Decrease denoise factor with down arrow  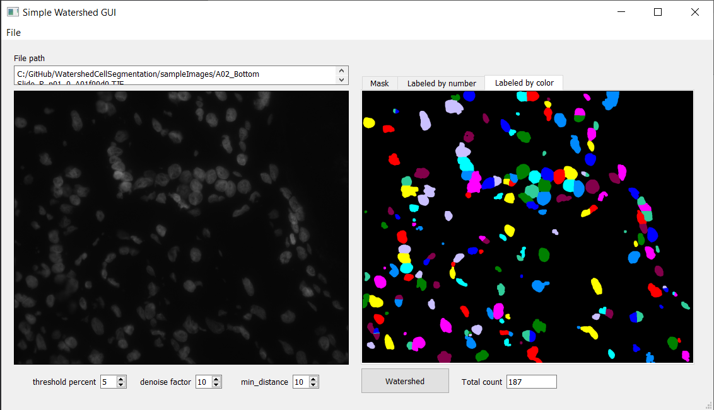(x=217, y=385)
